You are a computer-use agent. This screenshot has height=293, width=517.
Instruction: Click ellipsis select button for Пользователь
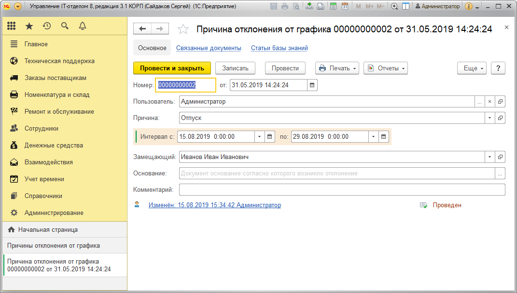click(x=479, y=102)
